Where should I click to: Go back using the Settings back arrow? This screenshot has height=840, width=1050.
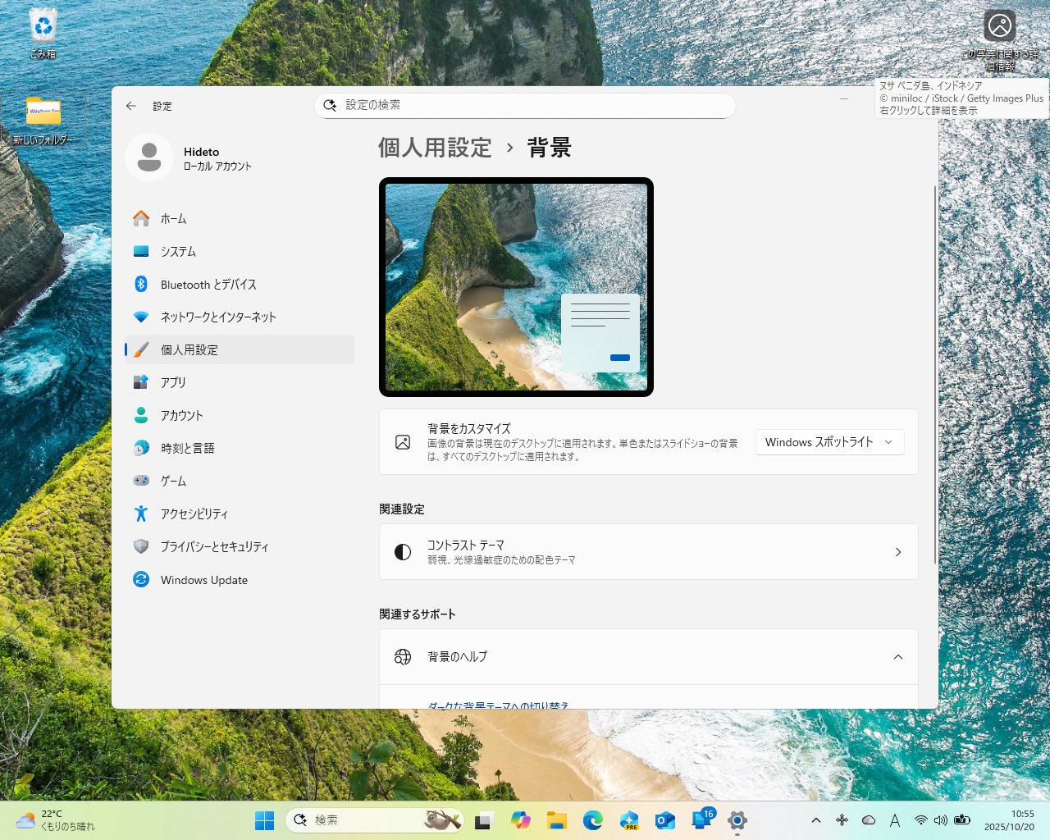[131, 106]
